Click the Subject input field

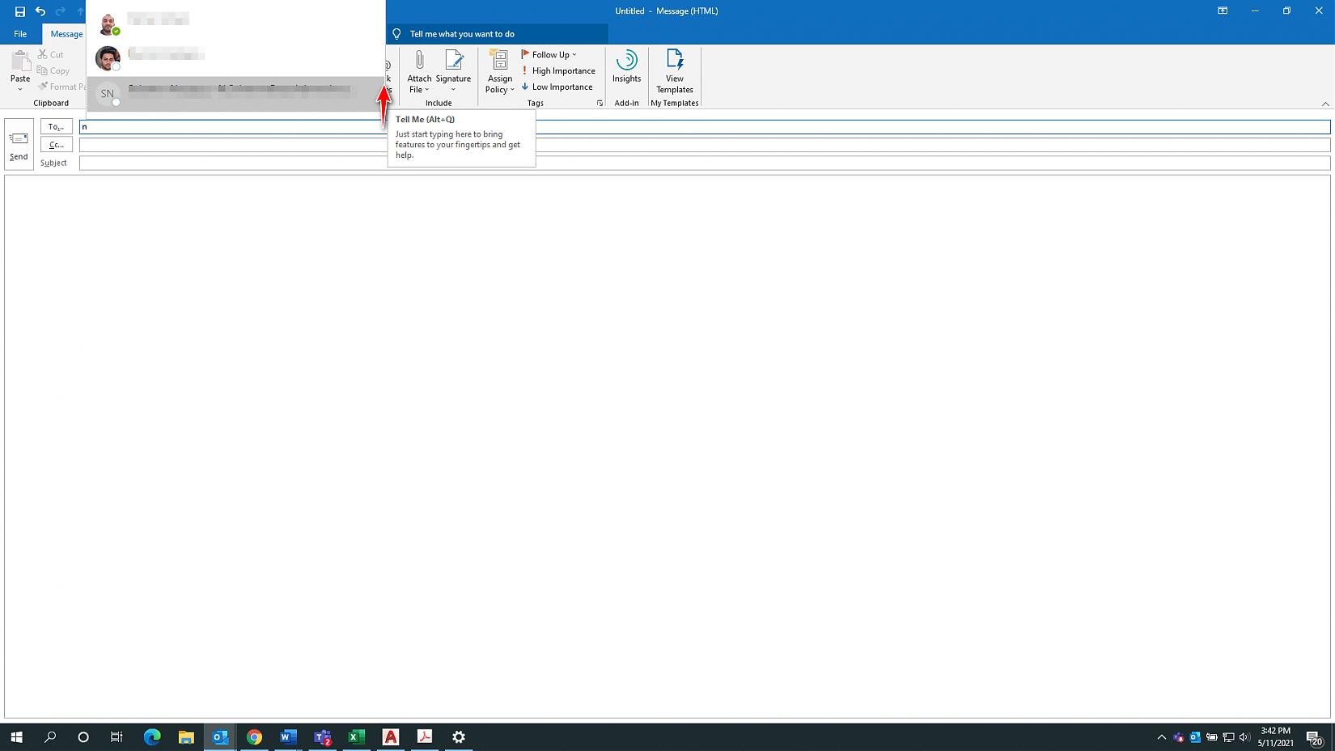tap(704, 163)
